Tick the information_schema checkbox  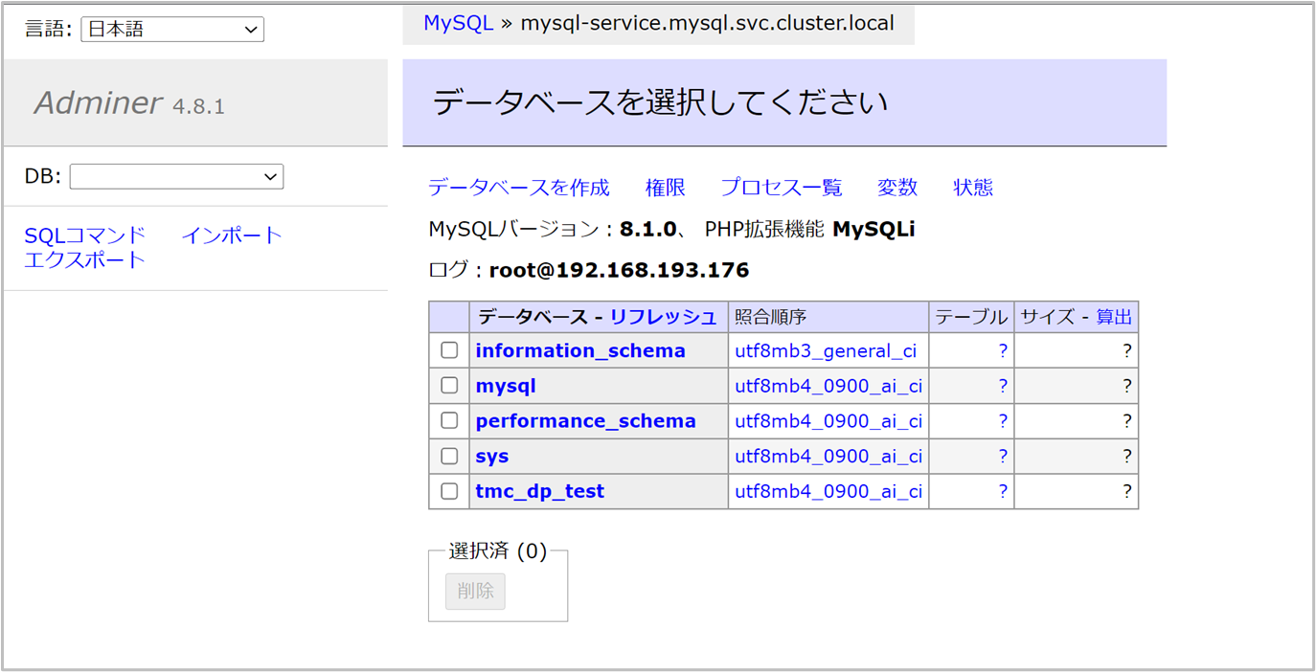coord(449,350)
